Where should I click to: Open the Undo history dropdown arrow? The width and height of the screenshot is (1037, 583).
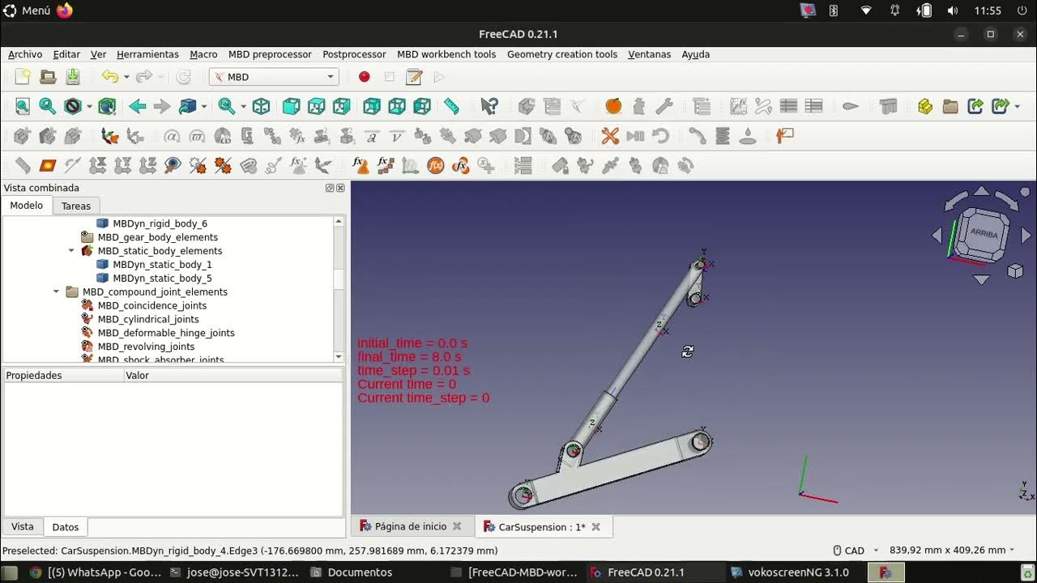pos(126,77)
